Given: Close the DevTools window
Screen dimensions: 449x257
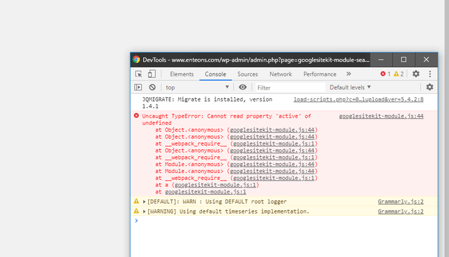Looking at the screenshot, I should [x=426, y=60].
